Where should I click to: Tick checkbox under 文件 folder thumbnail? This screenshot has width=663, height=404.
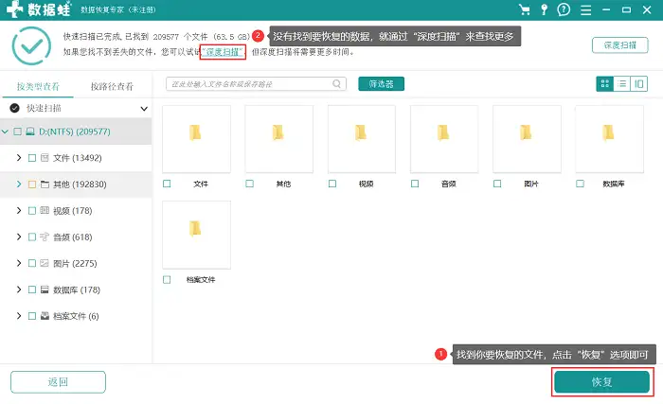(x=167, y=184)
